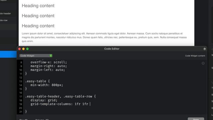The height and width of the screenshot is (120, 213).
Task: Minimize the Code Editor with yellow button
Action: pos(23,49)
